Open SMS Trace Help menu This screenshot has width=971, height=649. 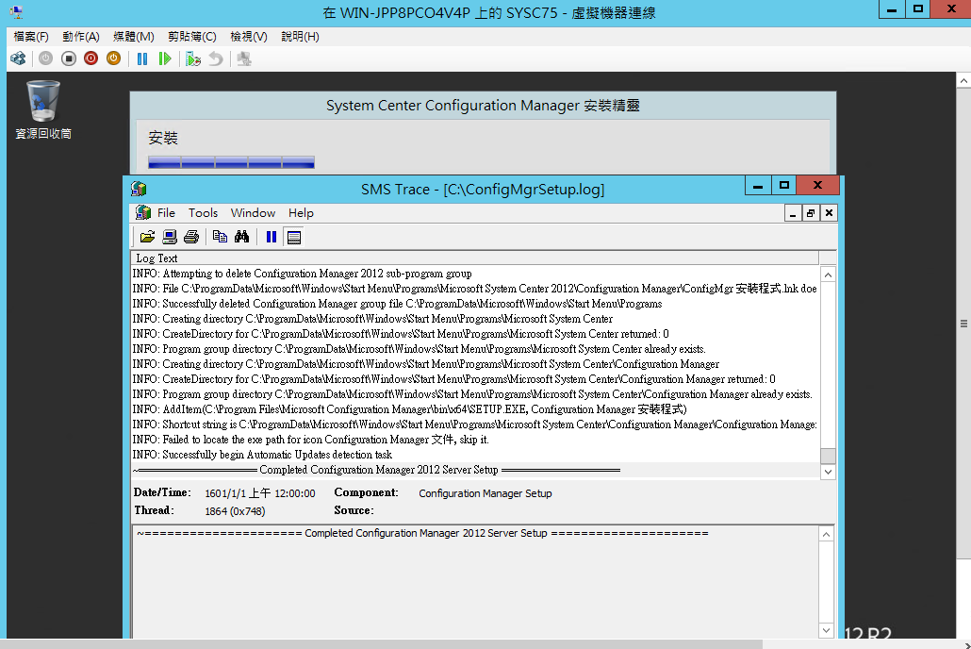click(x=301, y=212)
